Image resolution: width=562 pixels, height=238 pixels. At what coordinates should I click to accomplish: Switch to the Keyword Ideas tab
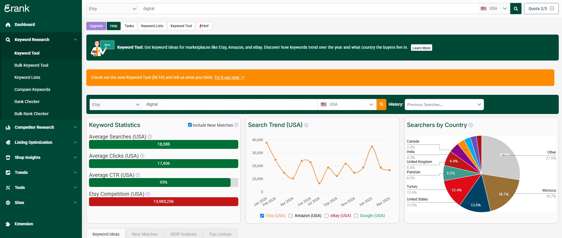point(106,234)
